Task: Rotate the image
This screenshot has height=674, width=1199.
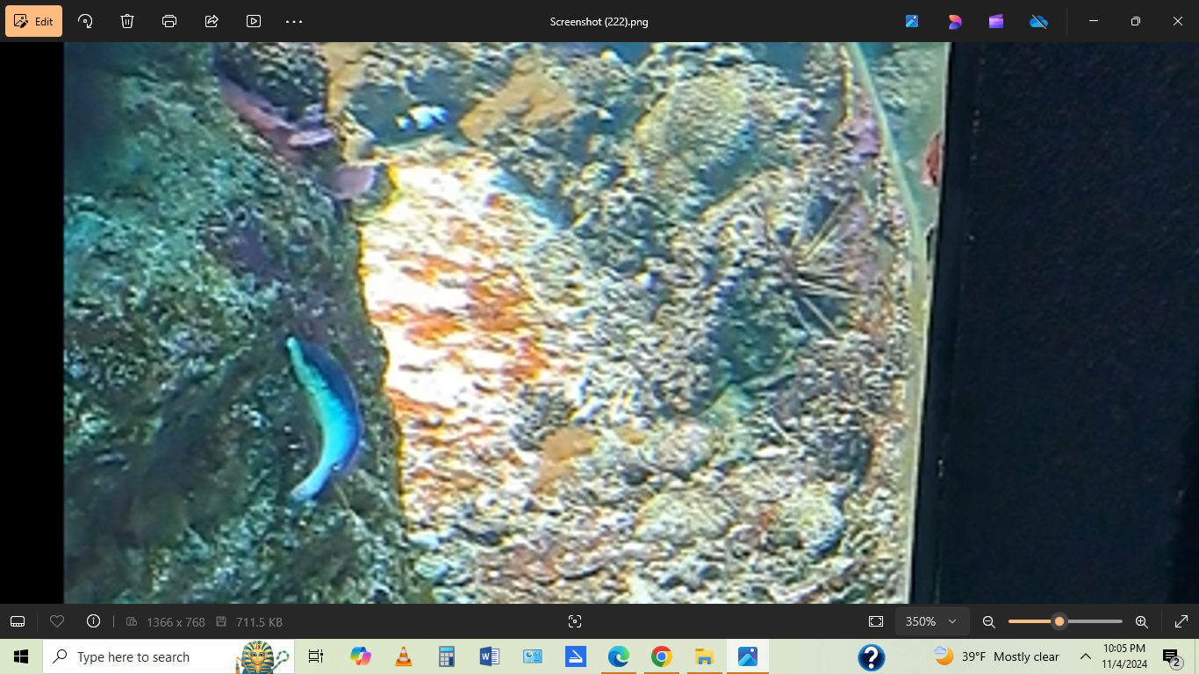Action: [84, 21]
